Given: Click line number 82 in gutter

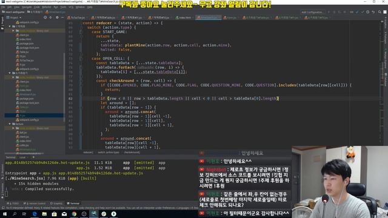Looking at the screenshot, I should click(70, 99).
